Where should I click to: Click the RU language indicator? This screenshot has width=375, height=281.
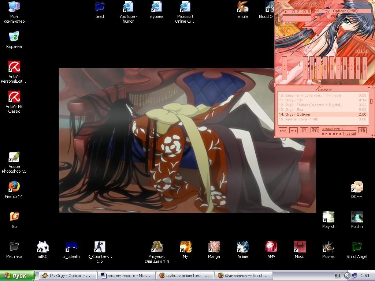pos(337,276)
